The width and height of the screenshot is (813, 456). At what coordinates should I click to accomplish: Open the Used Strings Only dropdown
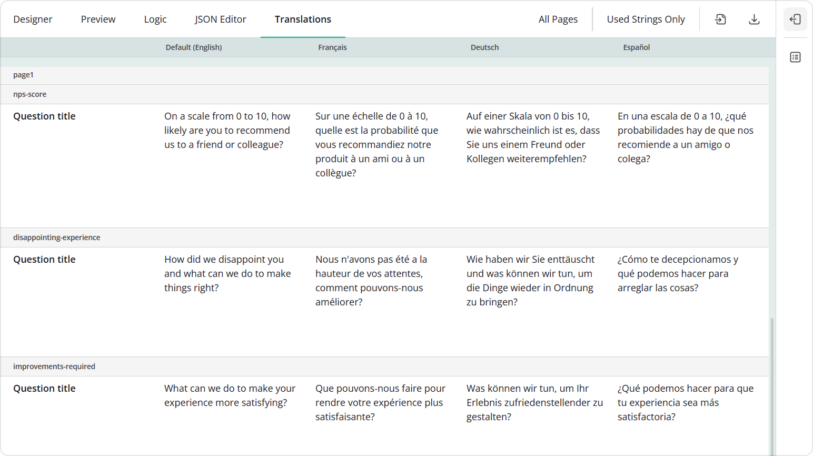(x=646, y=19)
